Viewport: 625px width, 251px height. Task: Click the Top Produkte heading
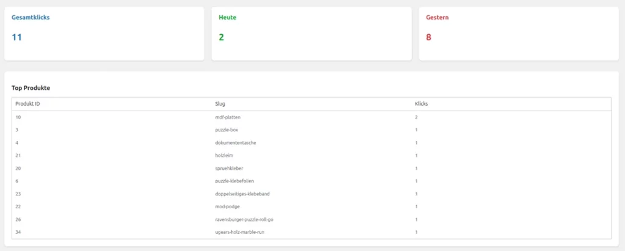[31, 88]
